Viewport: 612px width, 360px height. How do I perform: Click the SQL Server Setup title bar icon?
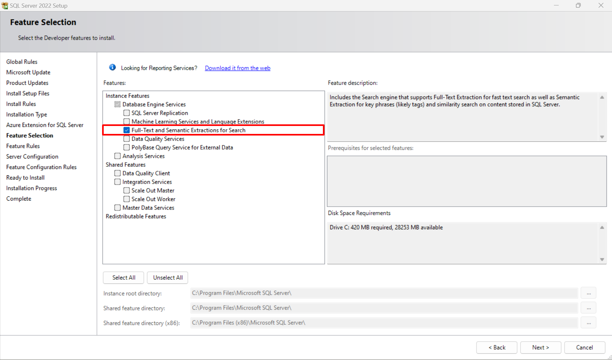coord(5,5)
